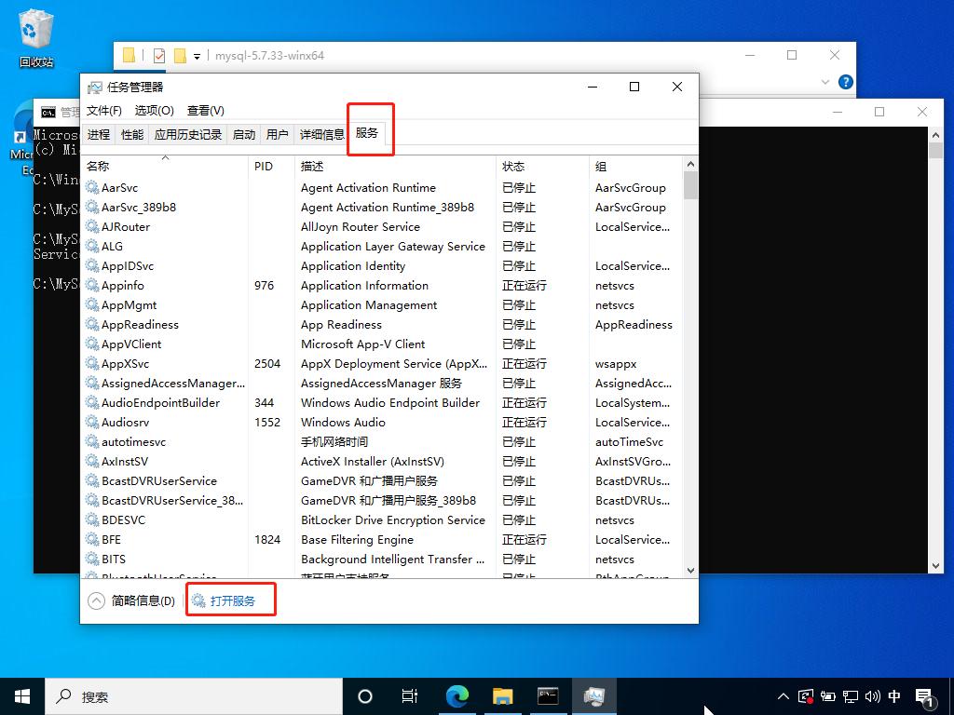This screenshot has width=954, height=715.
Task: Show hidden system tray icons
Action: click(783, 695)
